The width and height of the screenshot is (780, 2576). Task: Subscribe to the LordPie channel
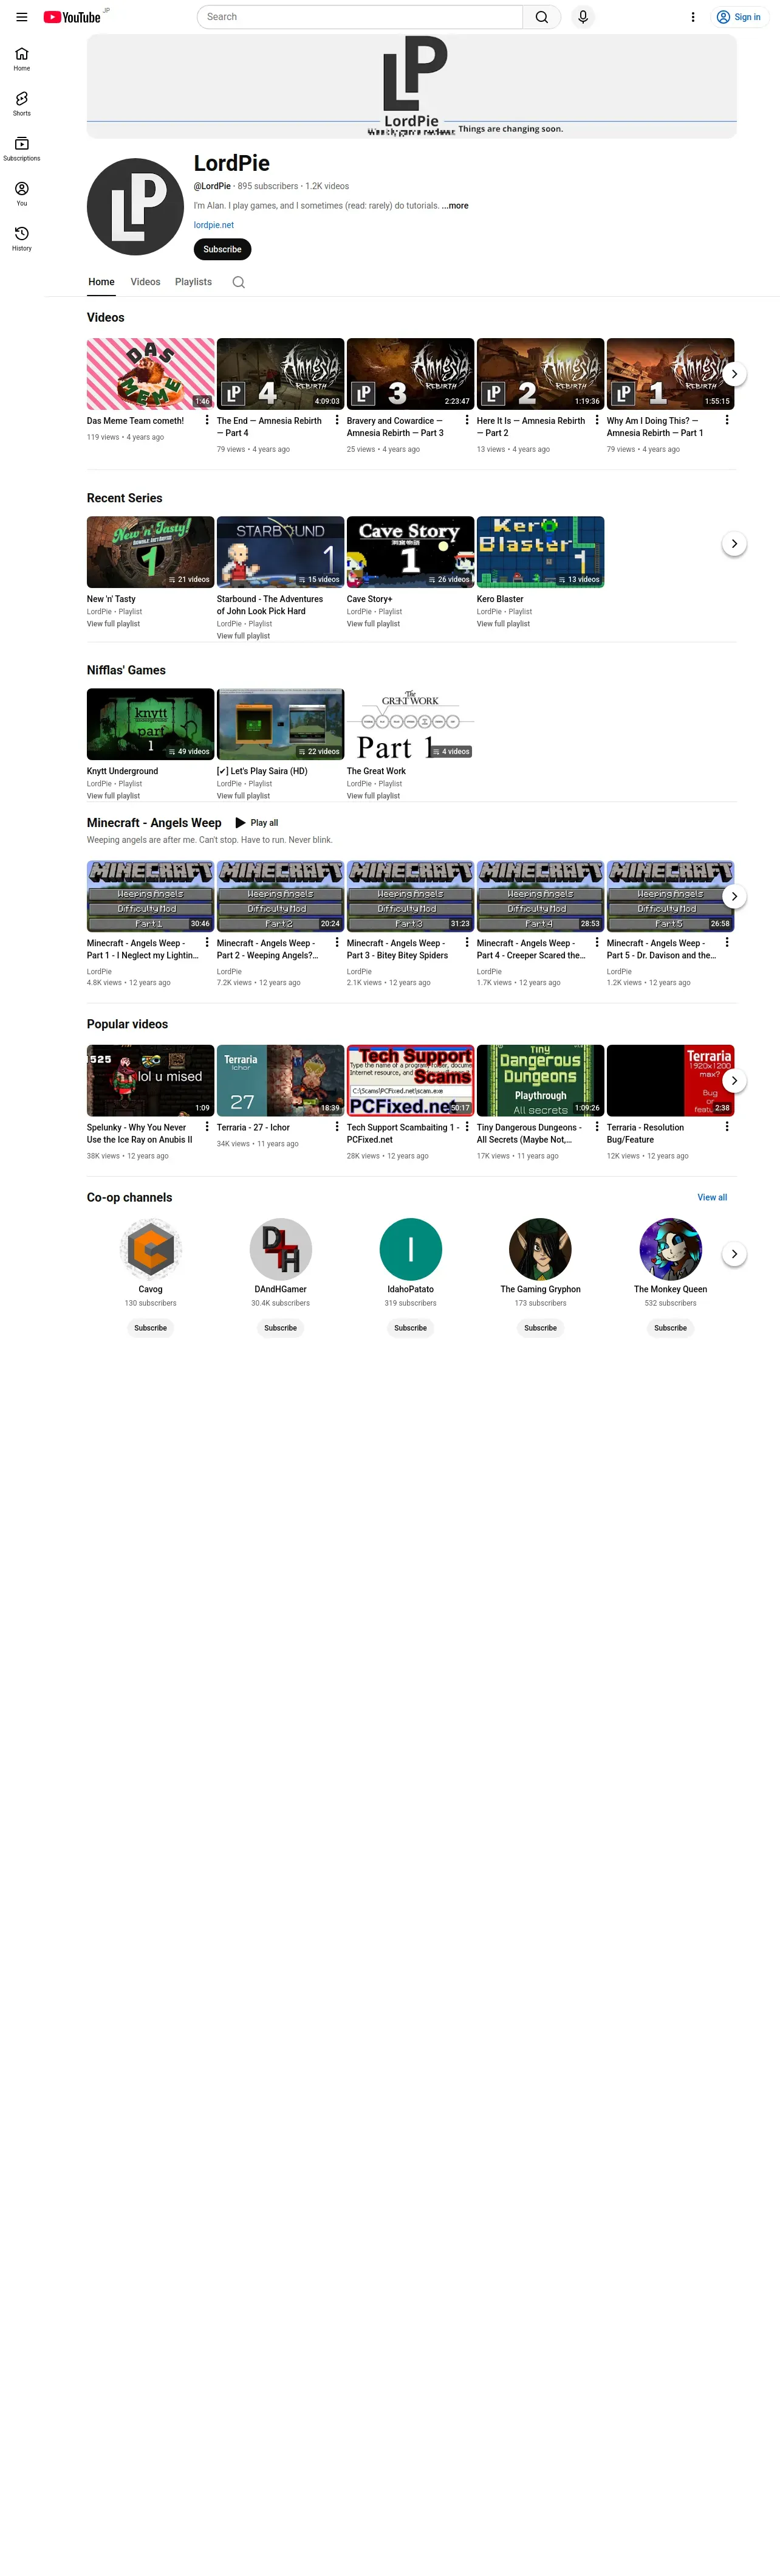[x=223, y=249]
